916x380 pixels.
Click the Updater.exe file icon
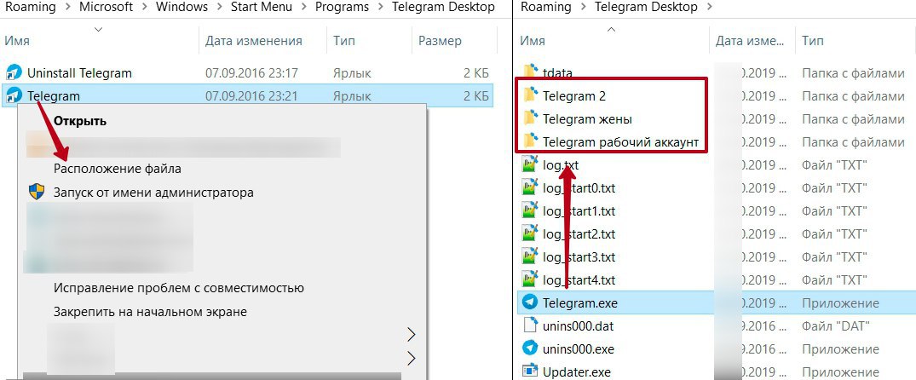coord(530,371)
